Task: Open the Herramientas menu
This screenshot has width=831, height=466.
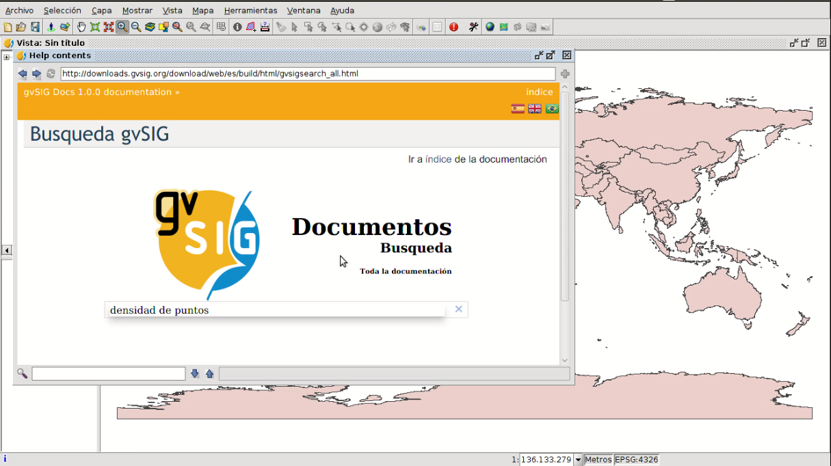Action: [250, 10]
